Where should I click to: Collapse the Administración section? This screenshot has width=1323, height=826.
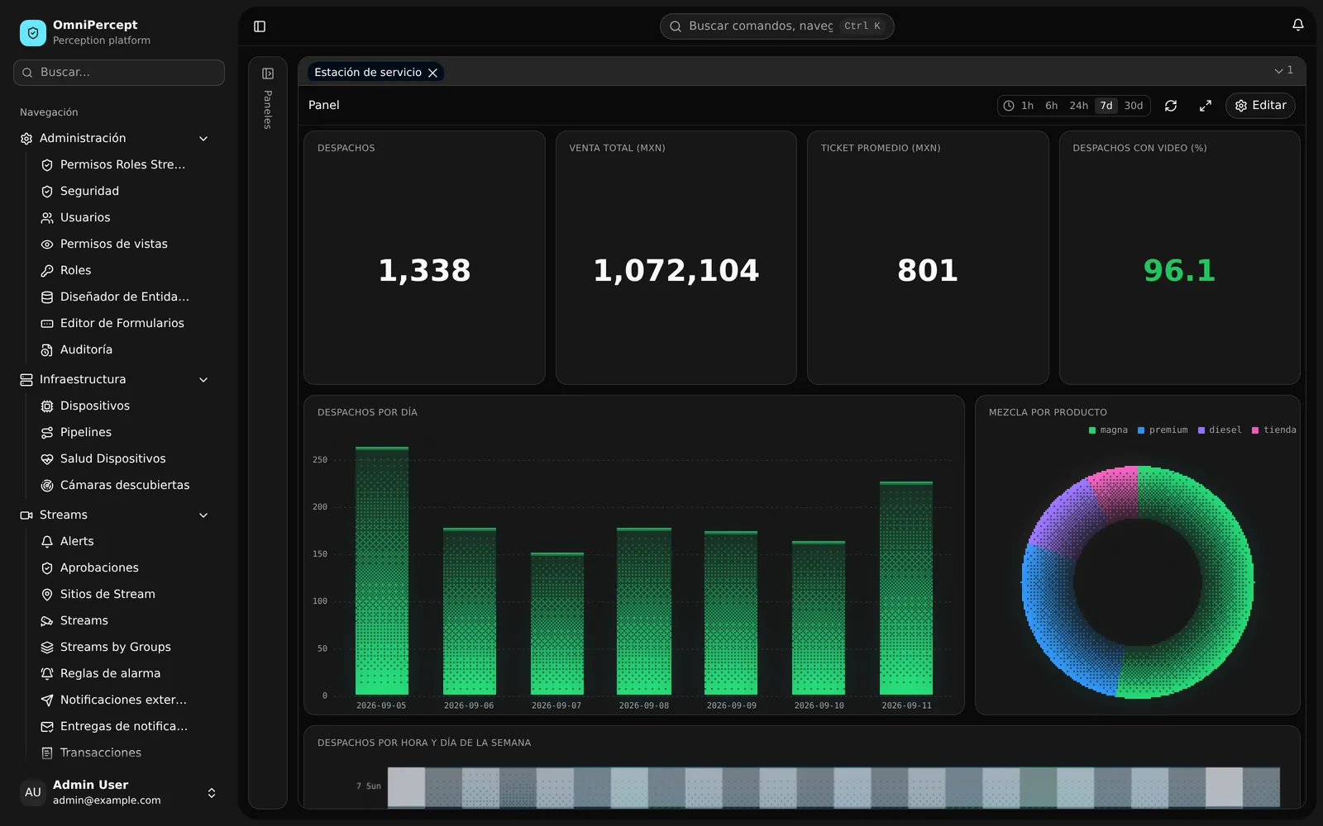pyautogui.click(x=203, y=139)
